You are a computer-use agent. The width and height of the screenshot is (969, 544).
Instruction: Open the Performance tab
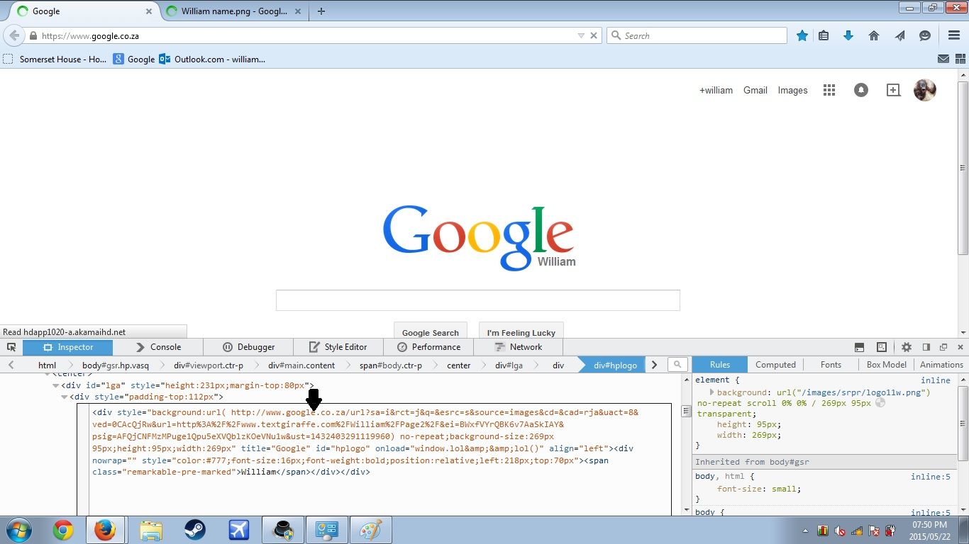click(428, 347)
